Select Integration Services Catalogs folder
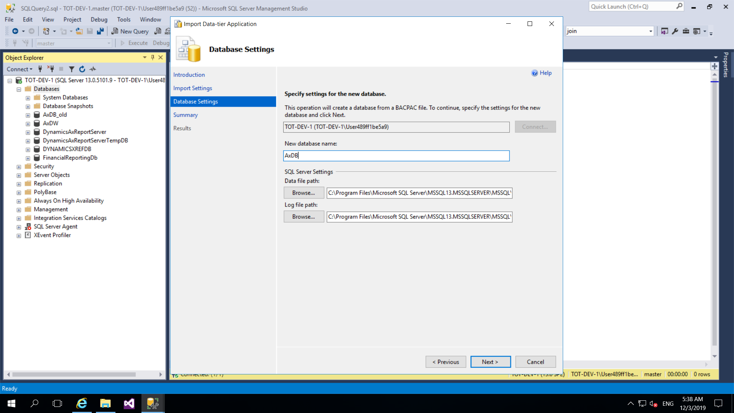The image size is (734, 413). (x=70, y=218)
